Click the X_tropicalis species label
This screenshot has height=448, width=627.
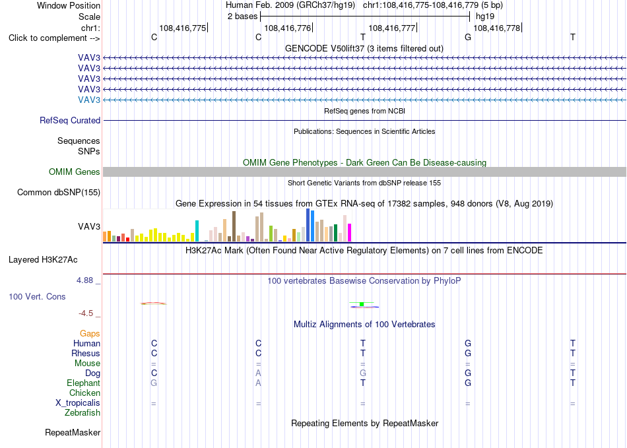tap(78, 403)
